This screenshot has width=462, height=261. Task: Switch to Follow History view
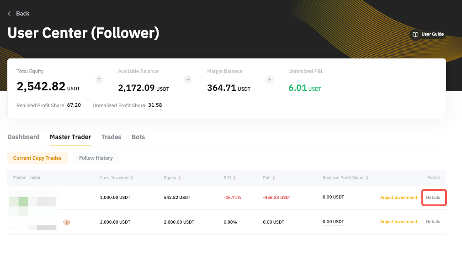point(96,158)
